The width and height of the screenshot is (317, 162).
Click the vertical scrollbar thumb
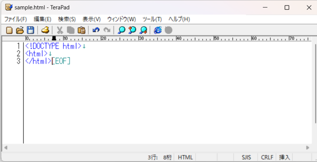[315, 83]
